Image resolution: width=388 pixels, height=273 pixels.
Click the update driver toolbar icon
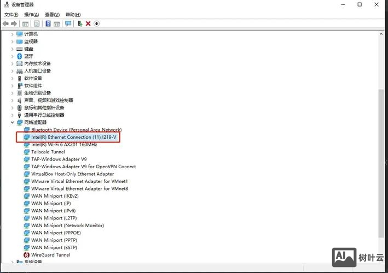80,23
